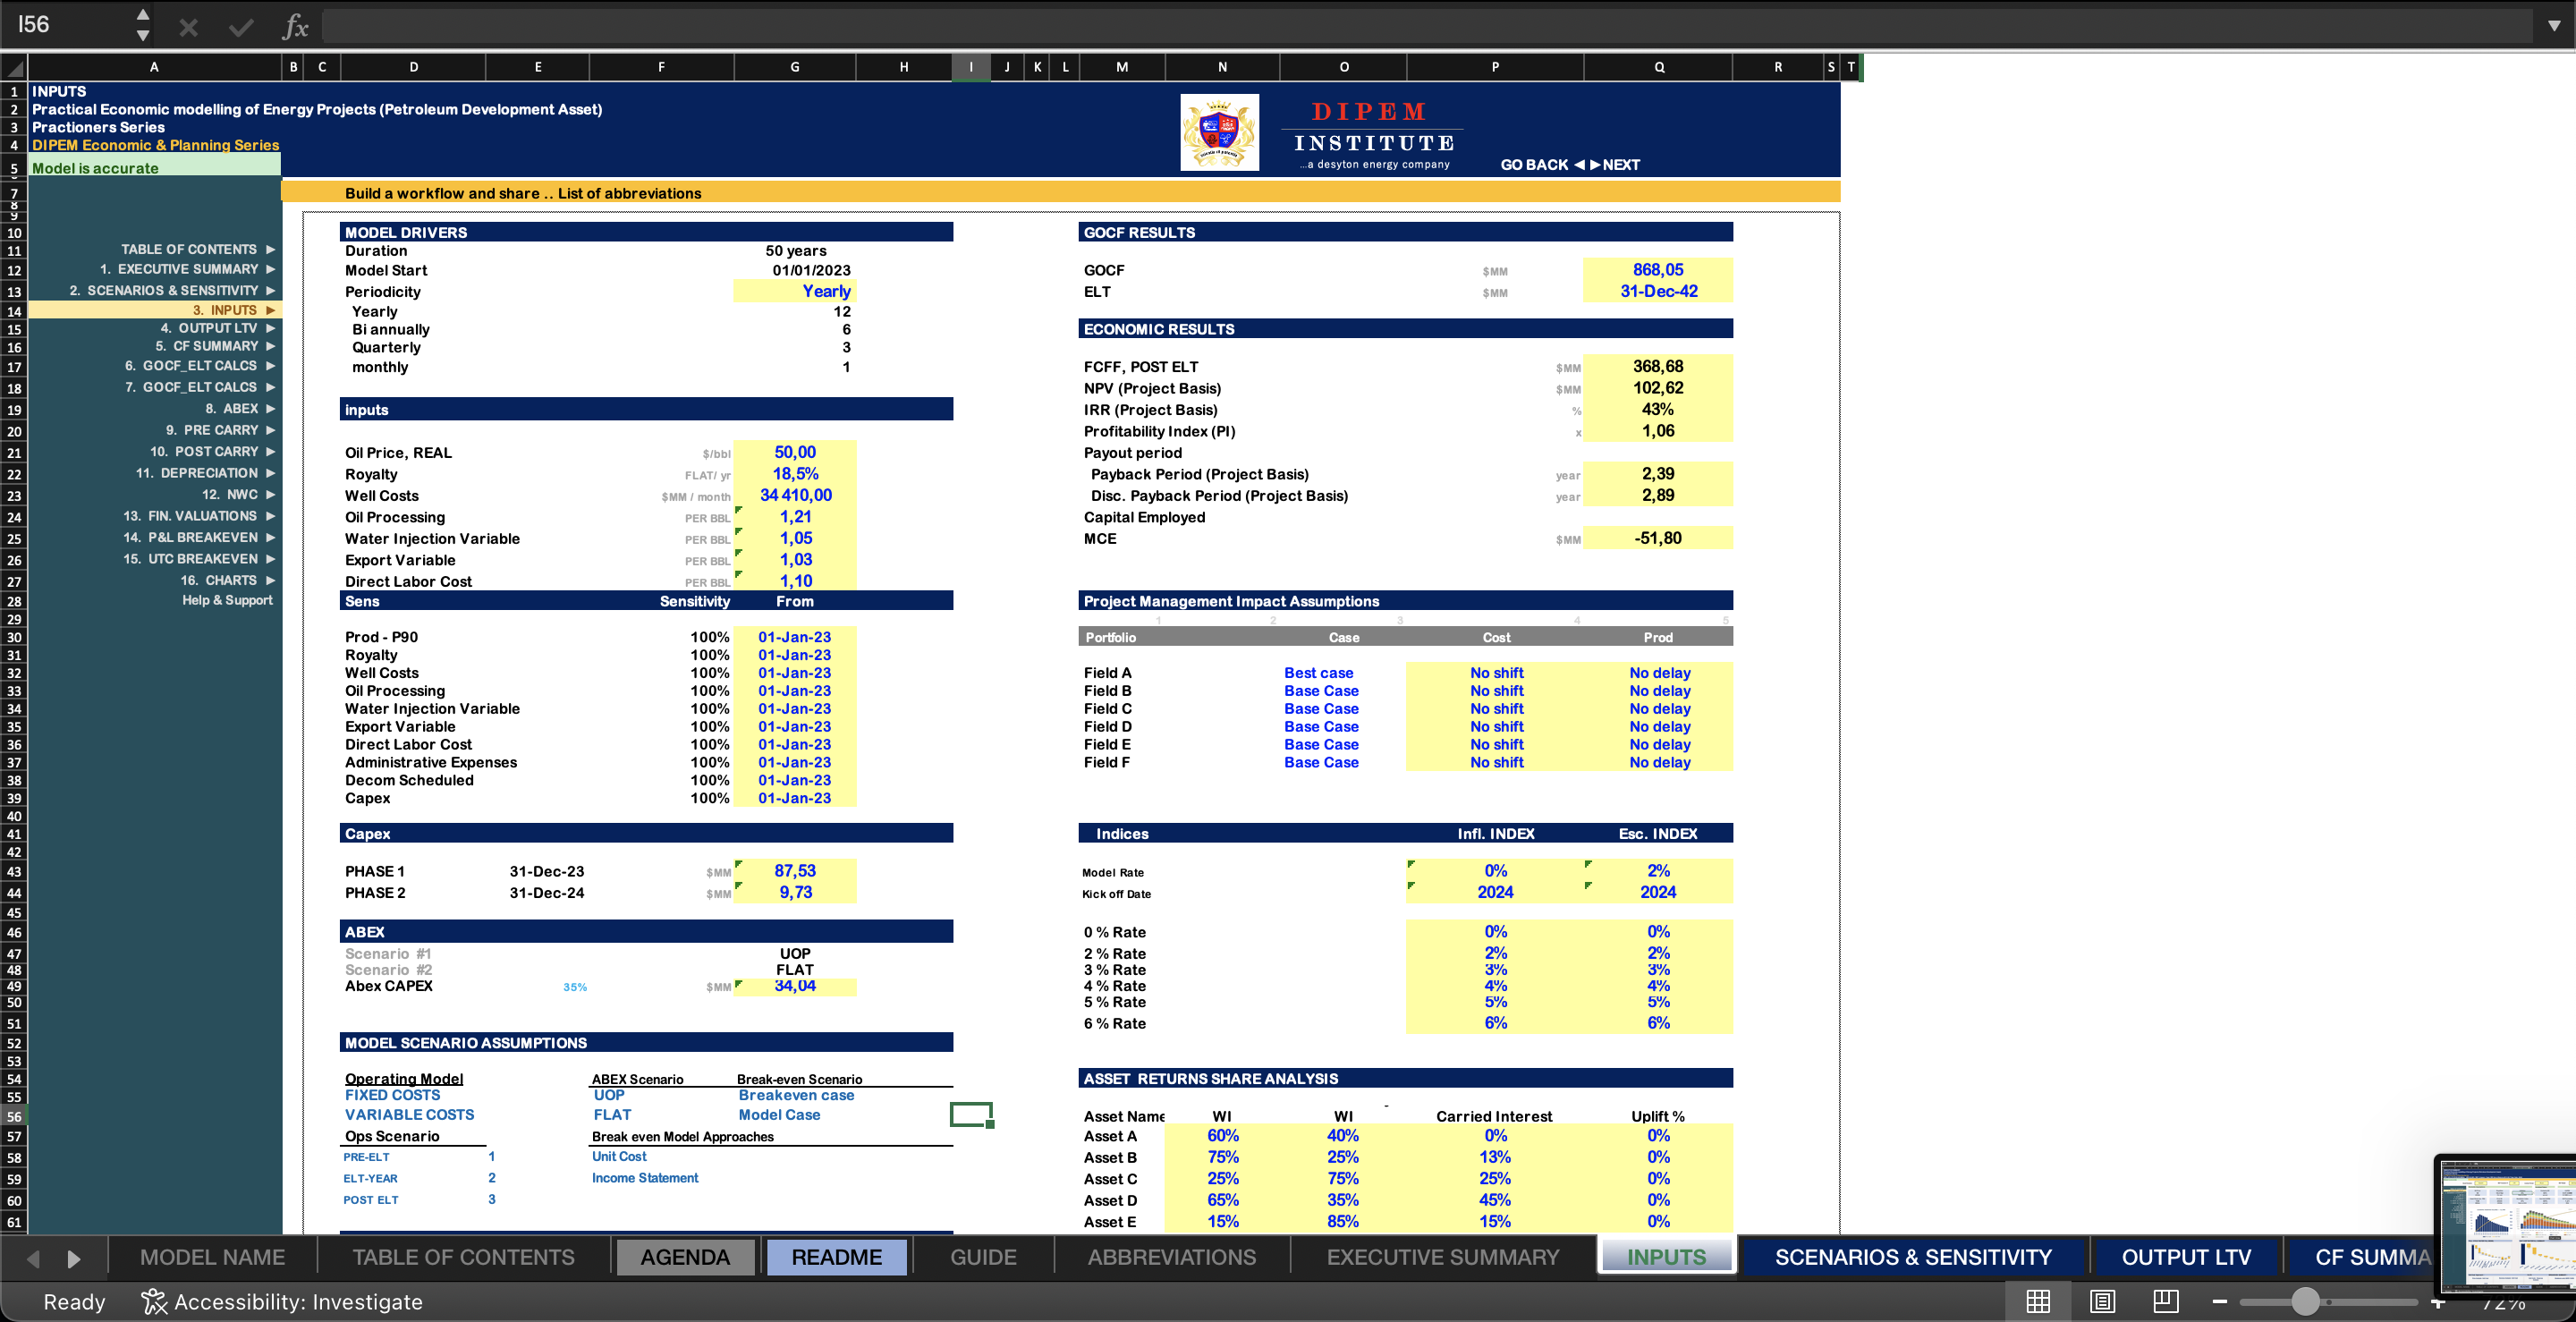Image resolution: width=2576 pixels, height=1322 pixels.
Task: Select column header G
Action: point(795,67)
